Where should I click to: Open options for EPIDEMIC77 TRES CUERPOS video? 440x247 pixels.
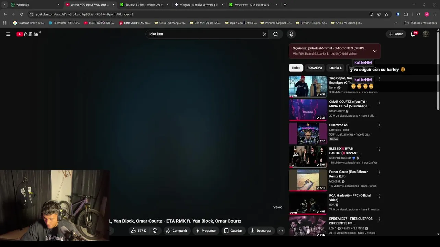click(x=379, y=219)
